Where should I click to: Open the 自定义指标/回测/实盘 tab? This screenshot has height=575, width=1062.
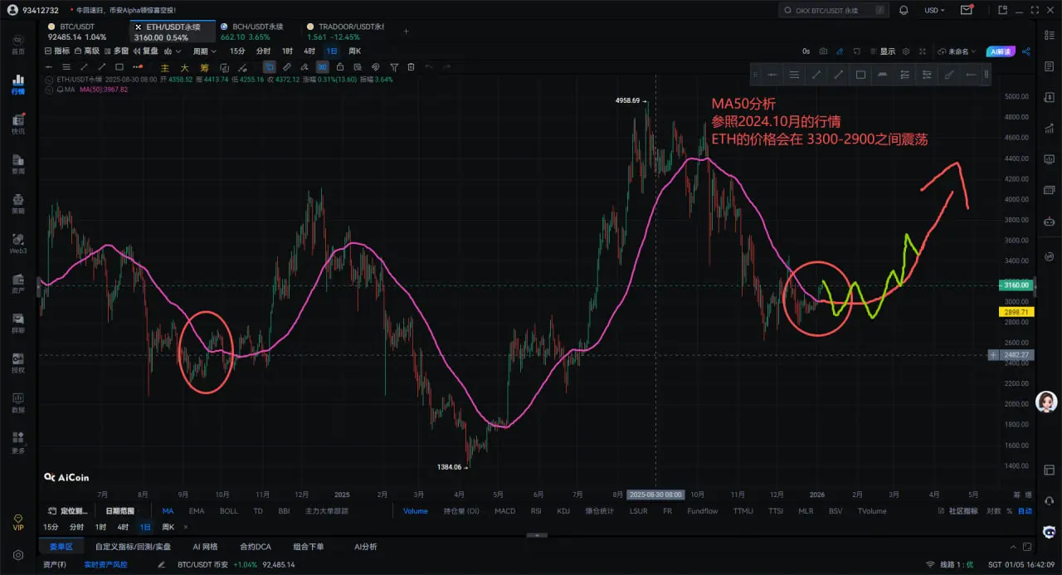click(134, 547)
